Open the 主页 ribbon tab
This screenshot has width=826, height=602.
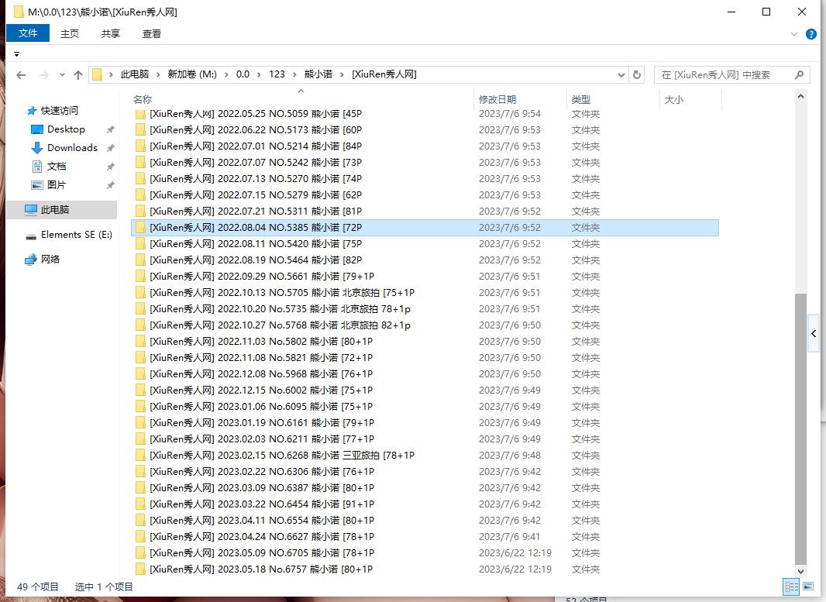tap(70, 34)
